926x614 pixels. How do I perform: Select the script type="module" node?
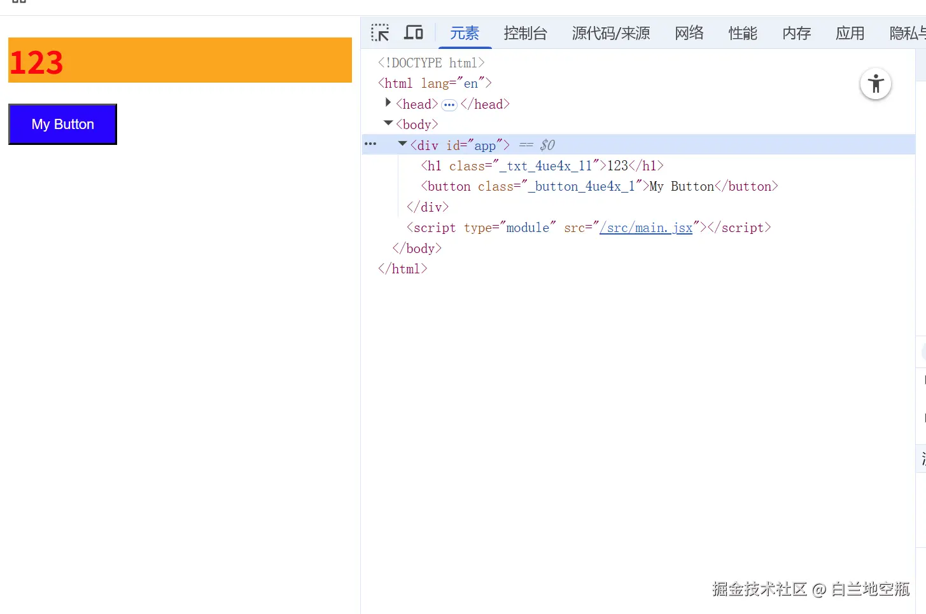click(x=589, y=228)
